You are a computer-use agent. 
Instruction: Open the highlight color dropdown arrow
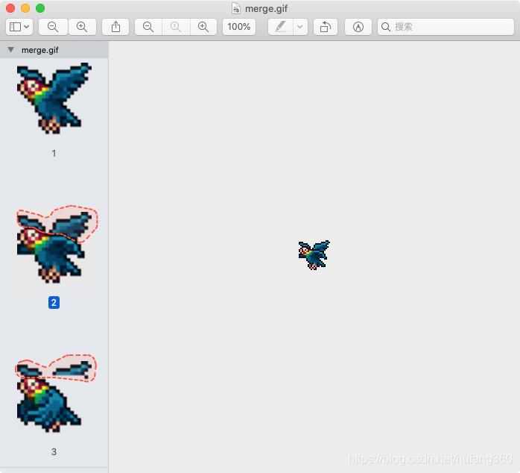(x=300, y=27)
